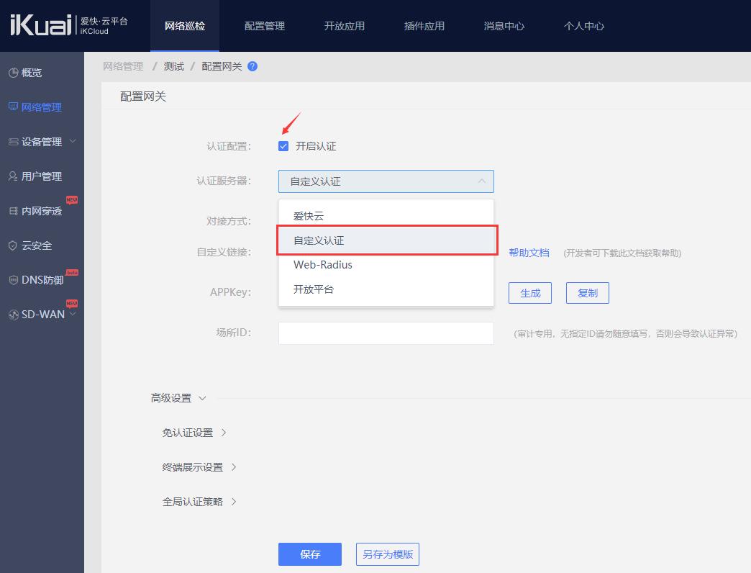Open the 插件应用 navigation tab
751x573 pixels.
424,25
